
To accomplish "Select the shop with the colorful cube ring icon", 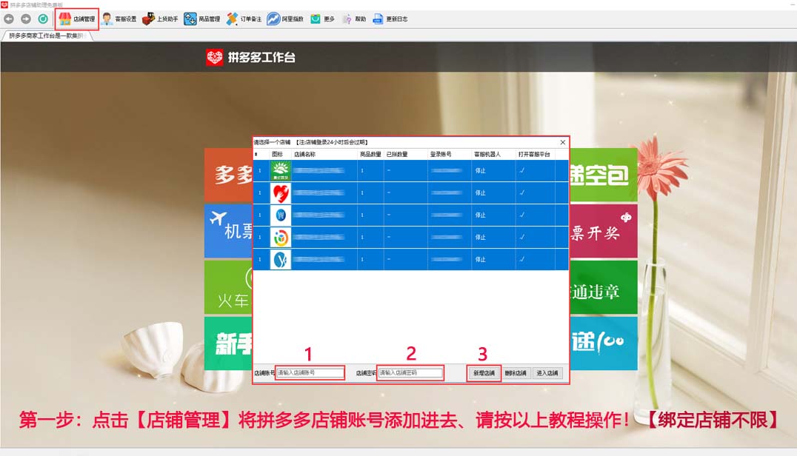I will (x=410, y=237).
